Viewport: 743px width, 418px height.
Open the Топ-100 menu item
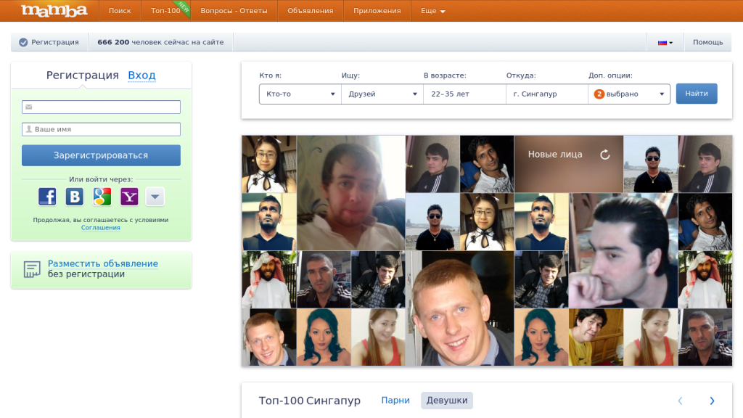tap(165, 10)
